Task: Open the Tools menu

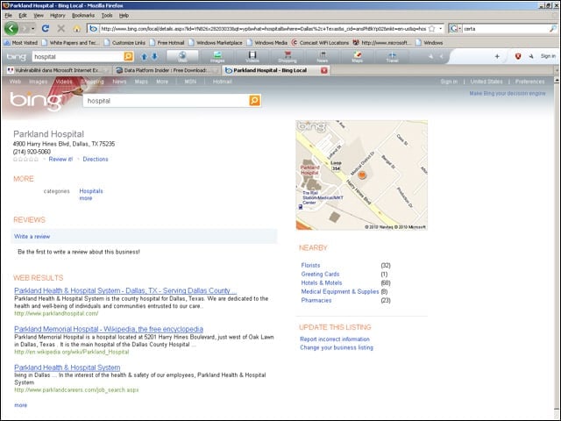Action: click(x=107, y=16)
